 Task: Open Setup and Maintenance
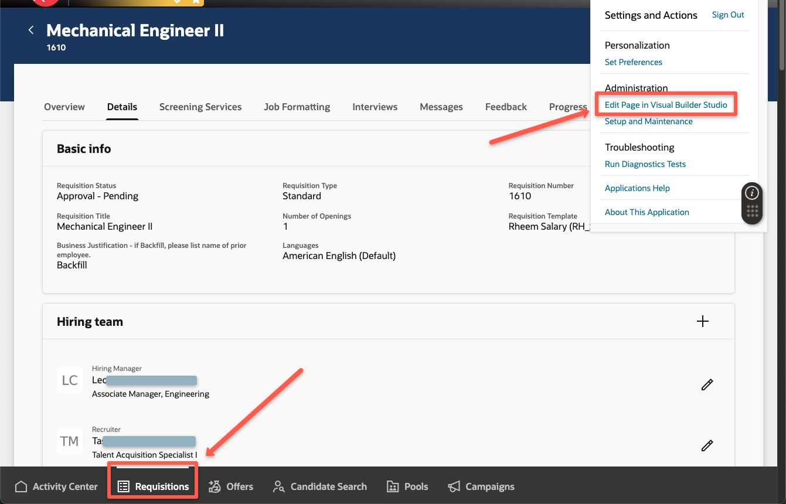click(648, 121)
